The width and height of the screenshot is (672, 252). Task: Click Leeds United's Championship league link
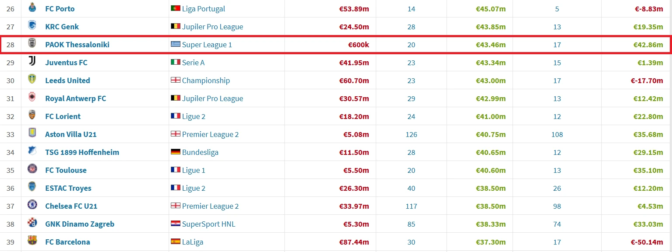(x=206, y=80)
